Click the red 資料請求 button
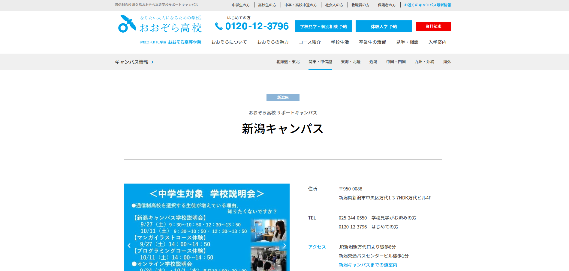 pyautogui.click(x=433, y=26)
